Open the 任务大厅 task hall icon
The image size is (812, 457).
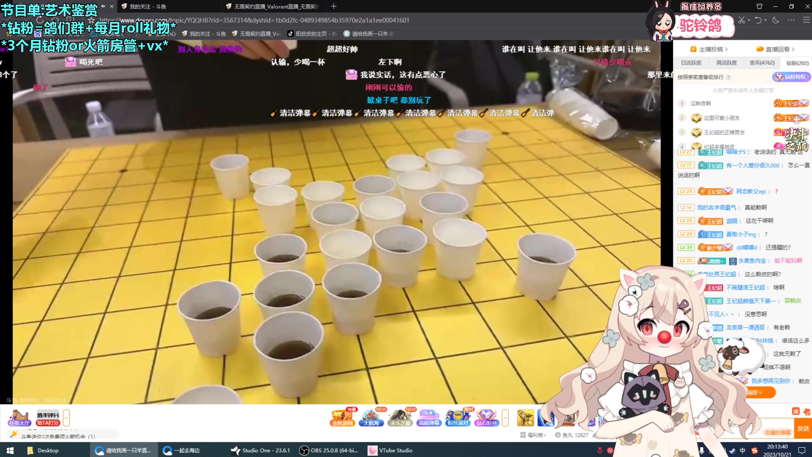[x=19, y=418]
